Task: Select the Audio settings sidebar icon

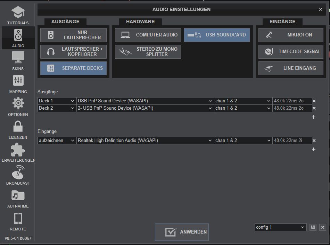Action: point(18,38)
